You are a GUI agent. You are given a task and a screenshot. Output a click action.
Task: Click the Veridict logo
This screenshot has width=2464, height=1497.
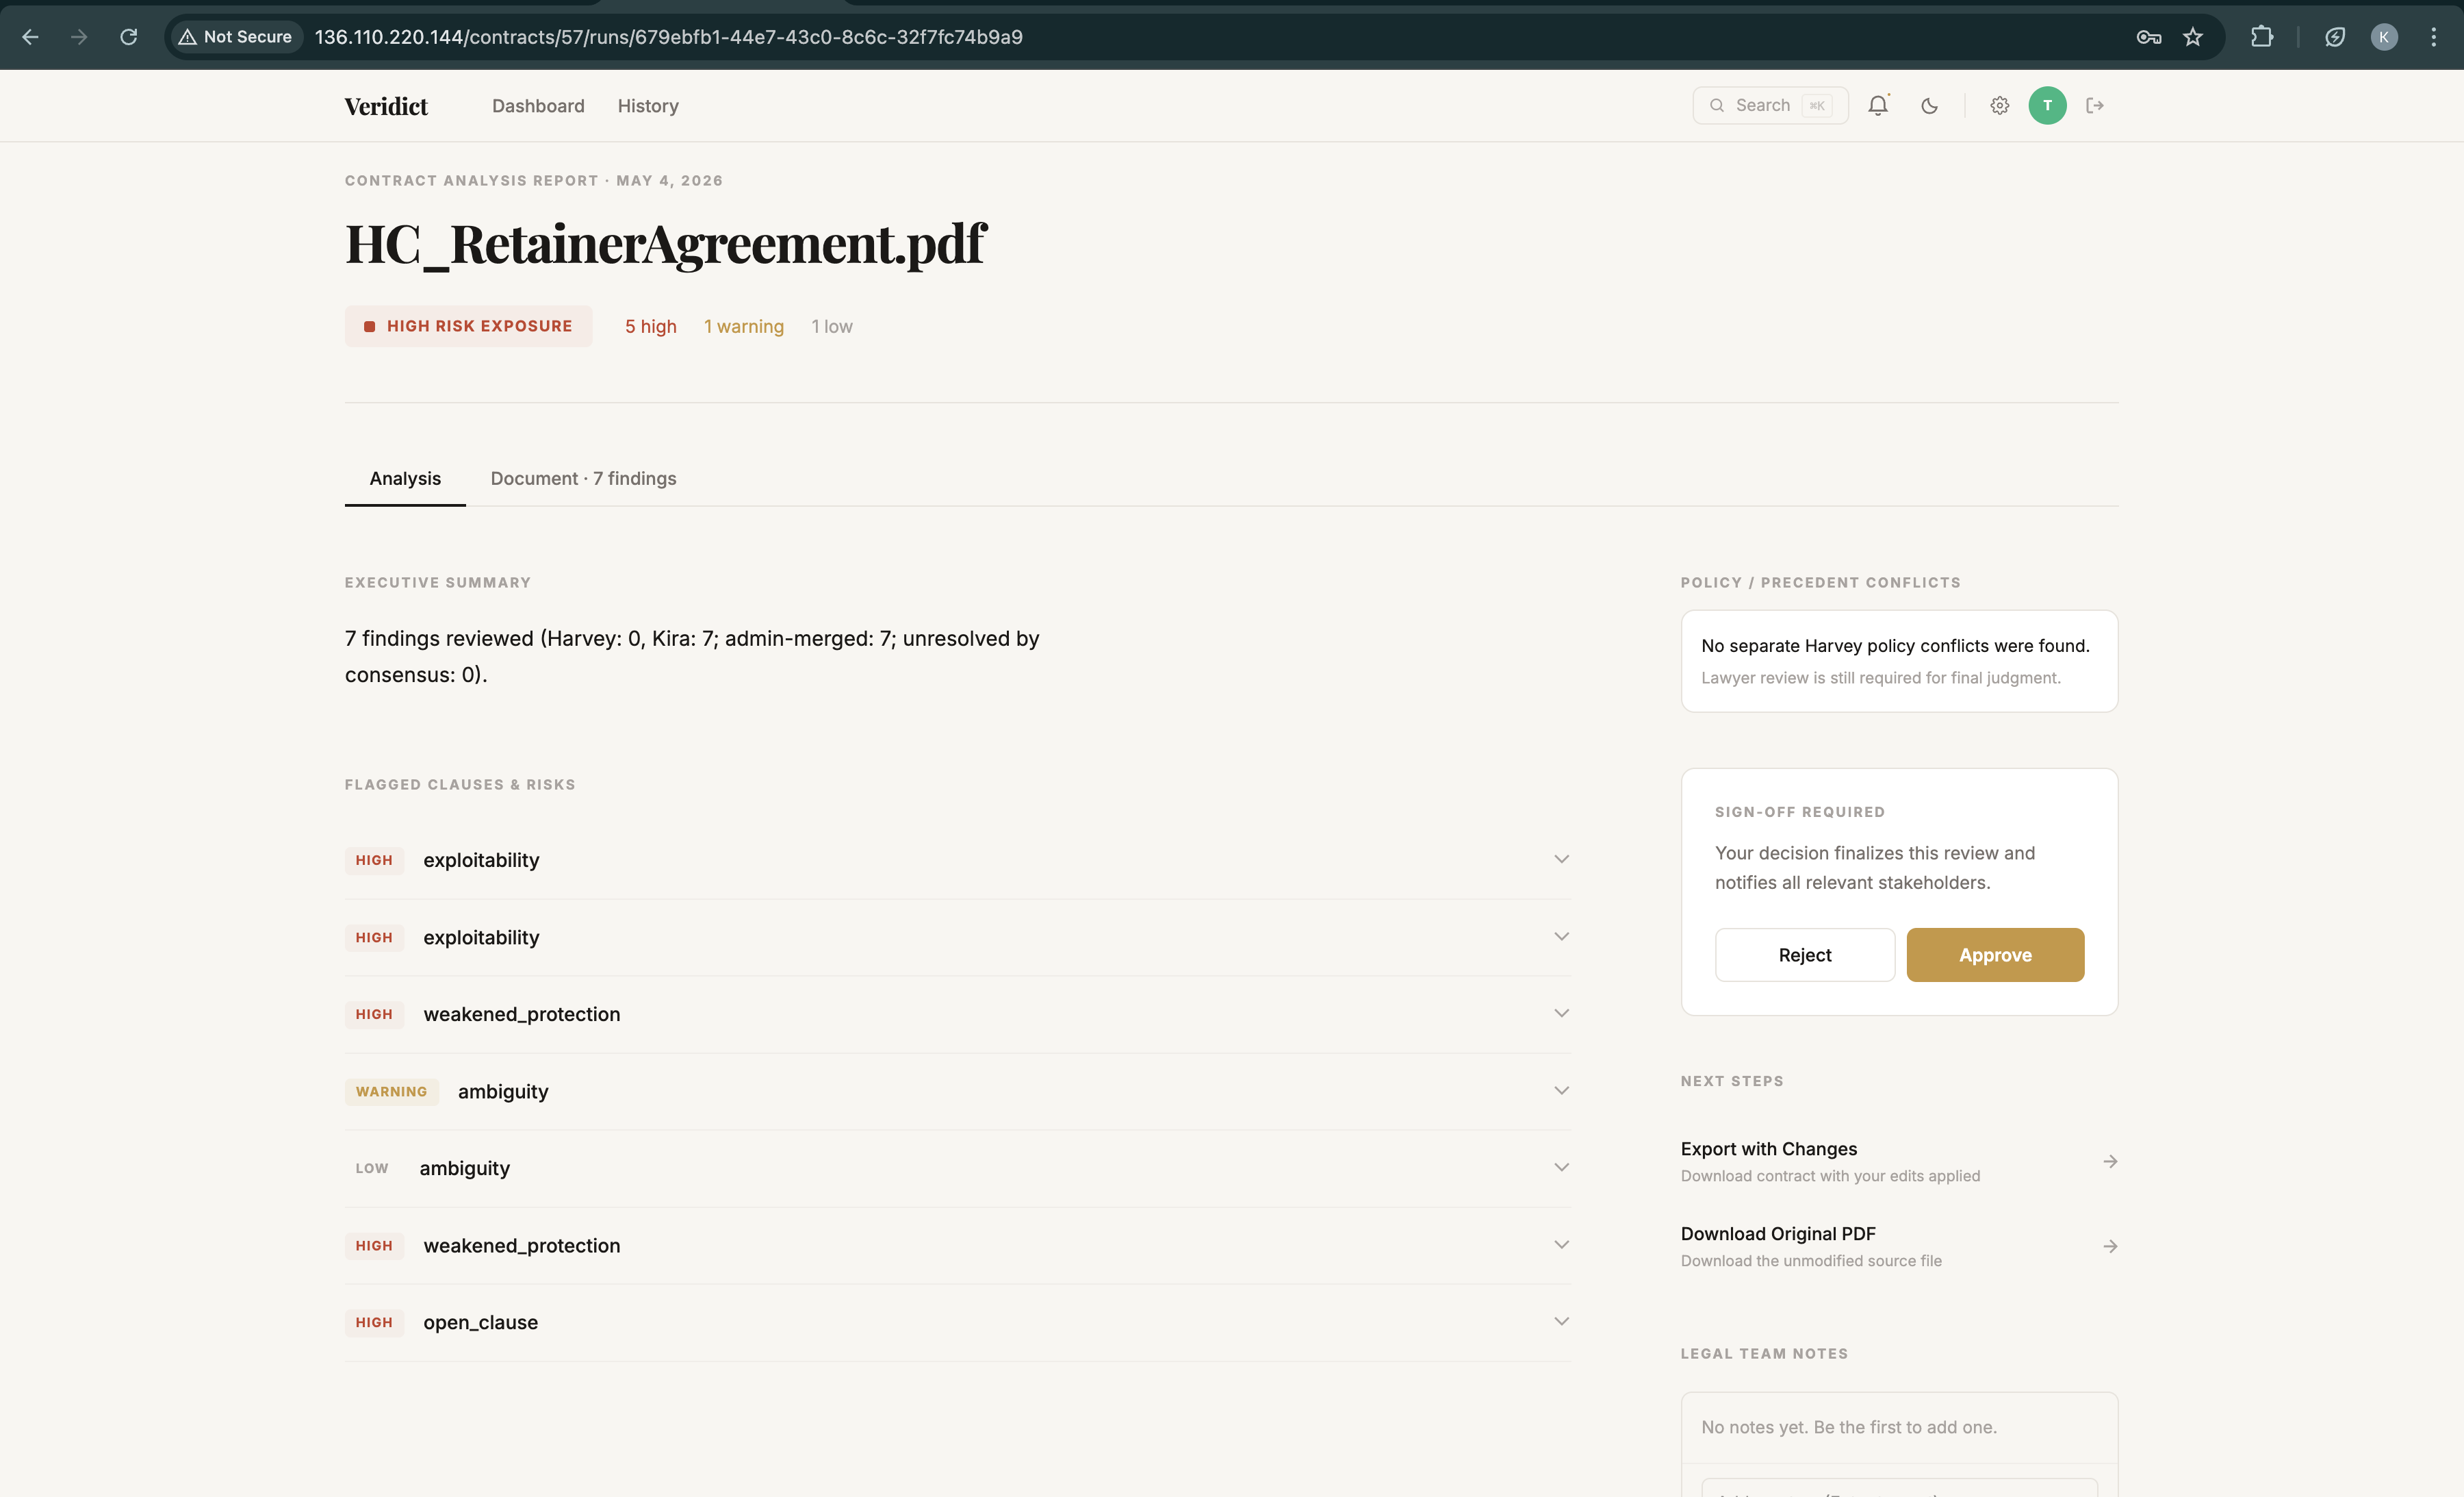[x=386, y=106]
